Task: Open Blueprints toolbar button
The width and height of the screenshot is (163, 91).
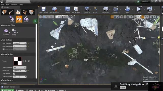Action: (105, 10)
